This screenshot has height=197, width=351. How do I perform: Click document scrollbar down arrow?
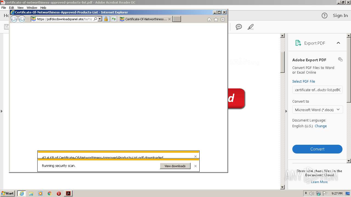coord(282,187)
